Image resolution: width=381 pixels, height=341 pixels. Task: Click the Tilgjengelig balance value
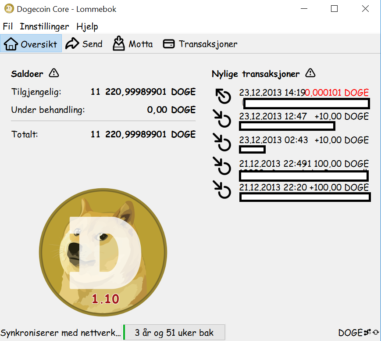point(143,92)
